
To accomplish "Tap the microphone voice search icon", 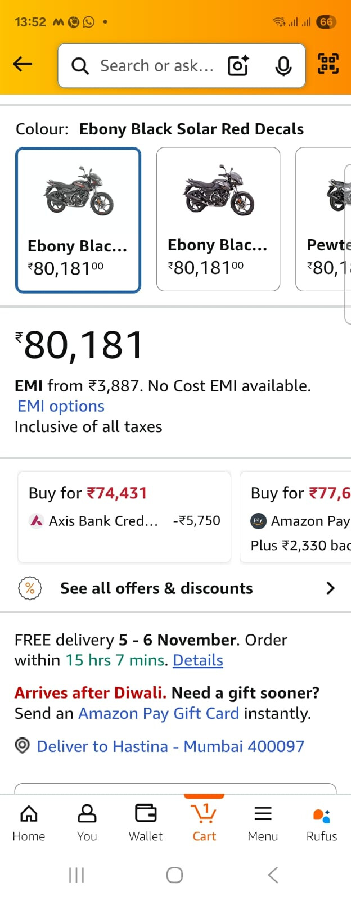I will tap(283, 66).
